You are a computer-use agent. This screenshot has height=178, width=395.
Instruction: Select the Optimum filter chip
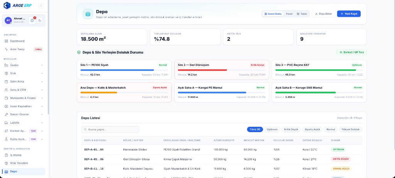click(x=272, y=129)
